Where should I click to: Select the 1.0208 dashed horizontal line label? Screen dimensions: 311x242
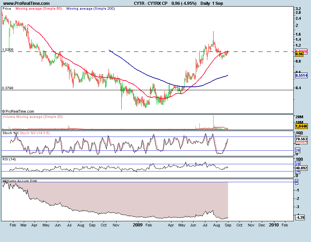tap(8, 50)
